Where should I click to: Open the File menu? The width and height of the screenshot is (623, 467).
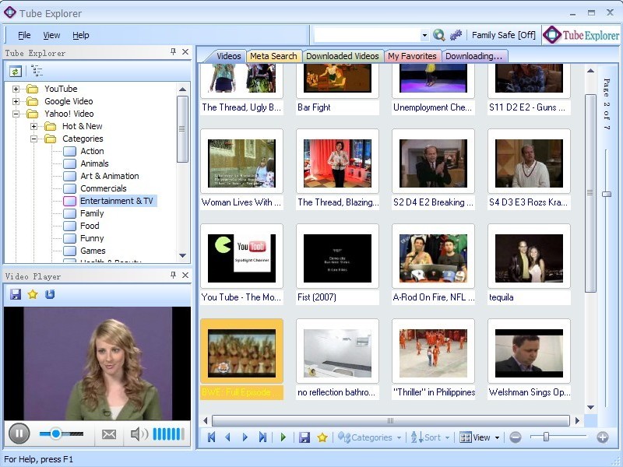(x=24, y=35)
